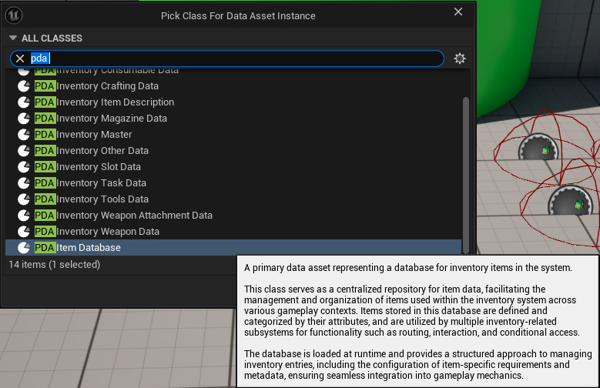Click into the class search field
This screenshot has height=388, width=600.
pyautogui.click(x=227, y=59)
